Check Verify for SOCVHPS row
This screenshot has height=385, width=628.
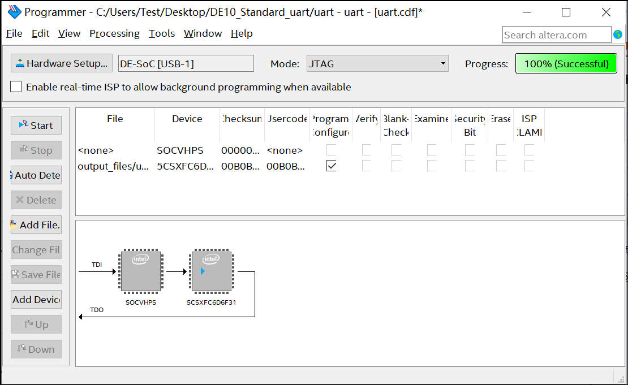[x=367, y=150]
